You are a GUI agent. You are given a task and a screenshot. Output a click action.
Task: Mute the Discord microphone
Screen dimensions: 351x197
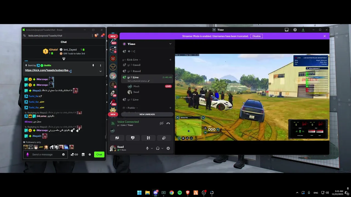(x=147, y=148)
